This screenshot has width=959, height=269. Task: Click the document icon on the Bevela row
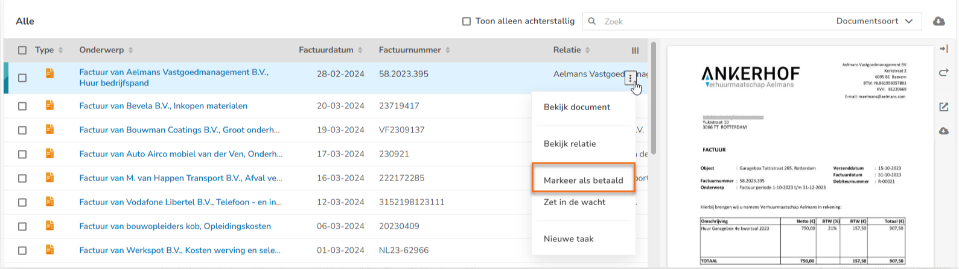pyautogui.click(x=50, y=105)
